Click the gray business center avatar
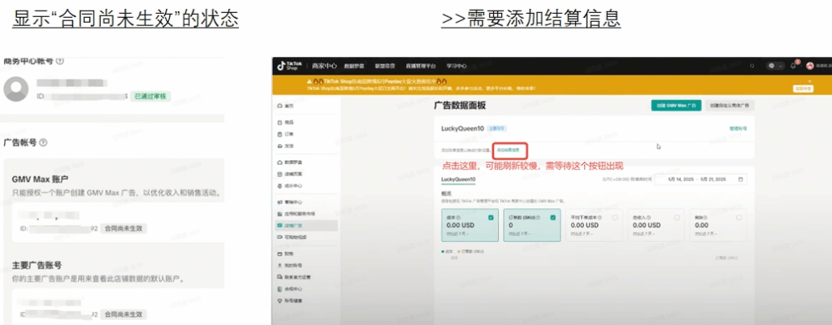This screenshot has width=832, height=325. point(16,89)
